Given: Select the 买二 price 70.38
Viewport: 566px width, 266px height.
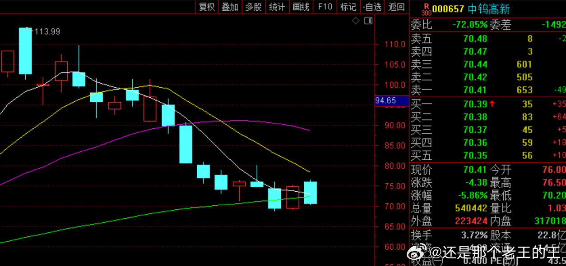Looking at the screenshot, I should 475,117.
